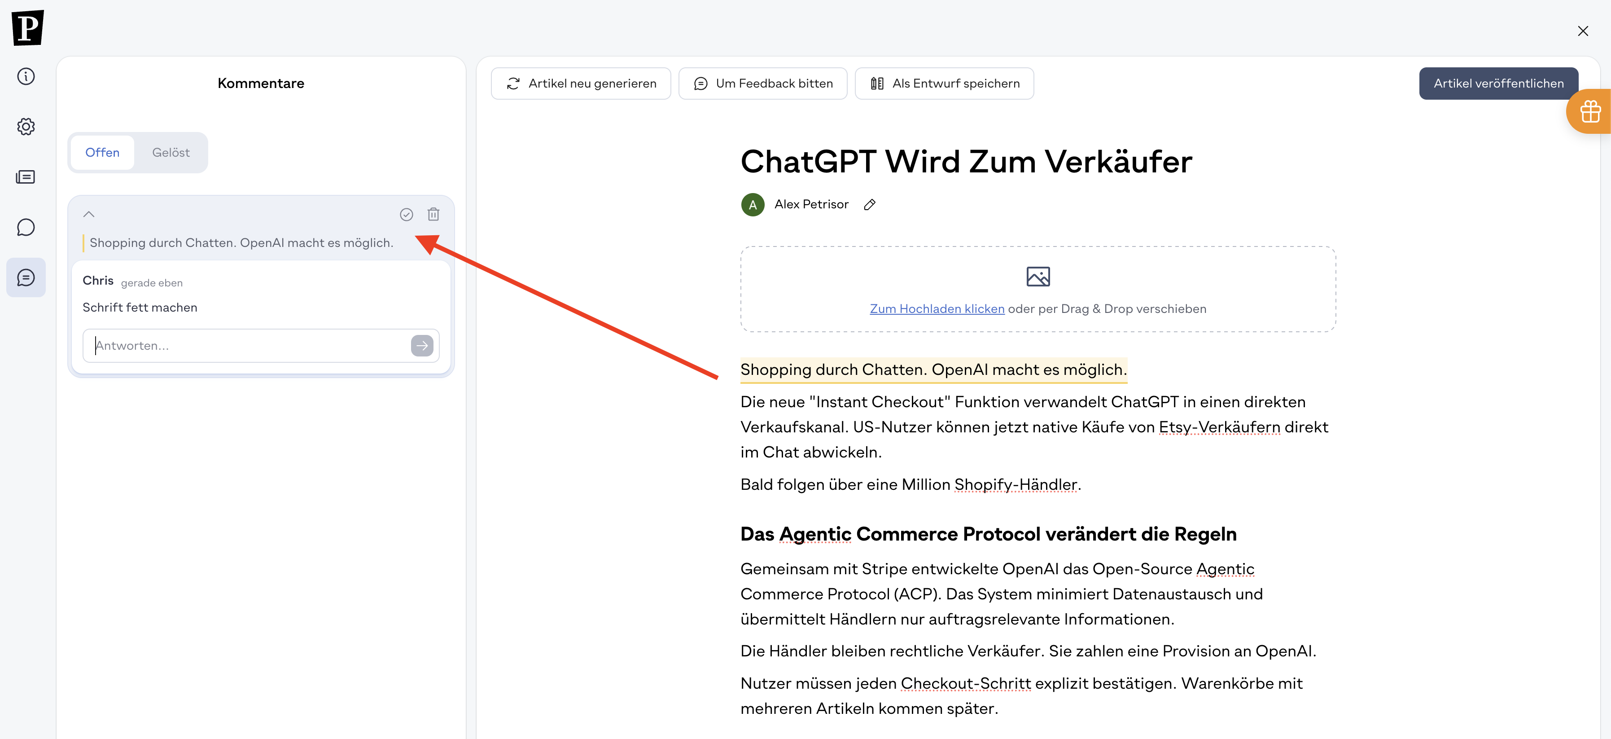Click highlighted sentence Shopping durch Chatten
Viewport: 1611px width, 739px height.
(933, 370)
